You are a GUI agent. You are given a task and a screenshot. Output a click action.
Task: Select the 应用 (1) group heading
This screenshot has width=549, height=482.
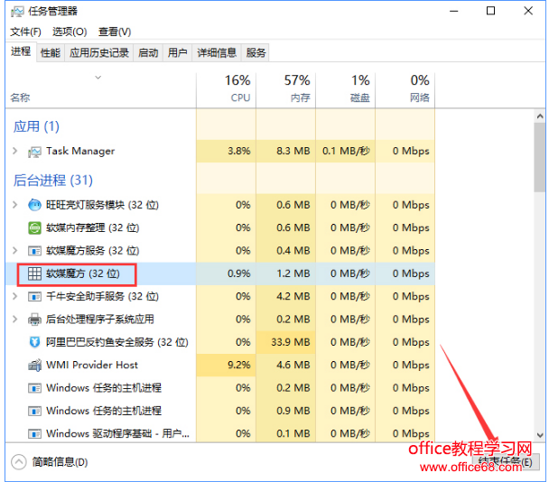36,126
